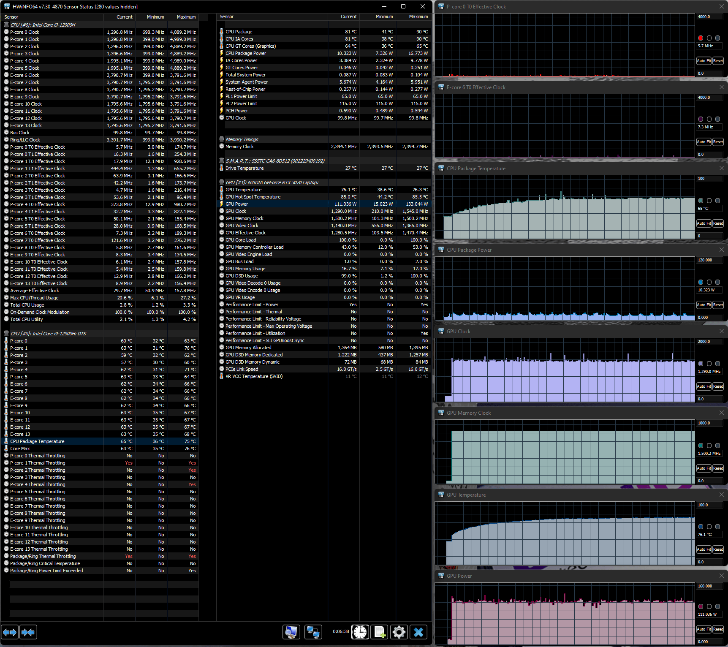The image size is (728, 647).
Task: Click the two networked computers toolbar icon
Action: pyautogui.click(x=313, y=632)
